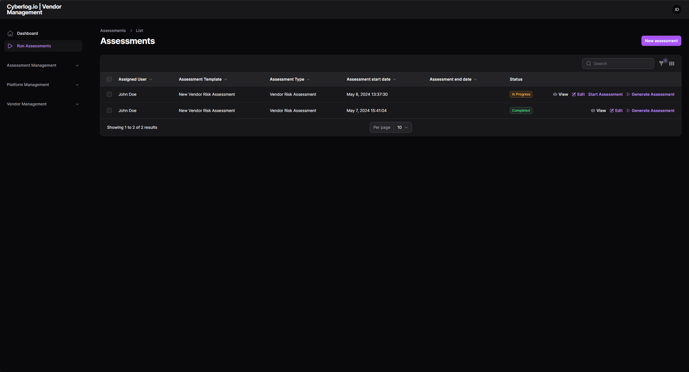Open the Dashboard menu item
Screen dimensions: 689x372
click(x=27, y=33)
